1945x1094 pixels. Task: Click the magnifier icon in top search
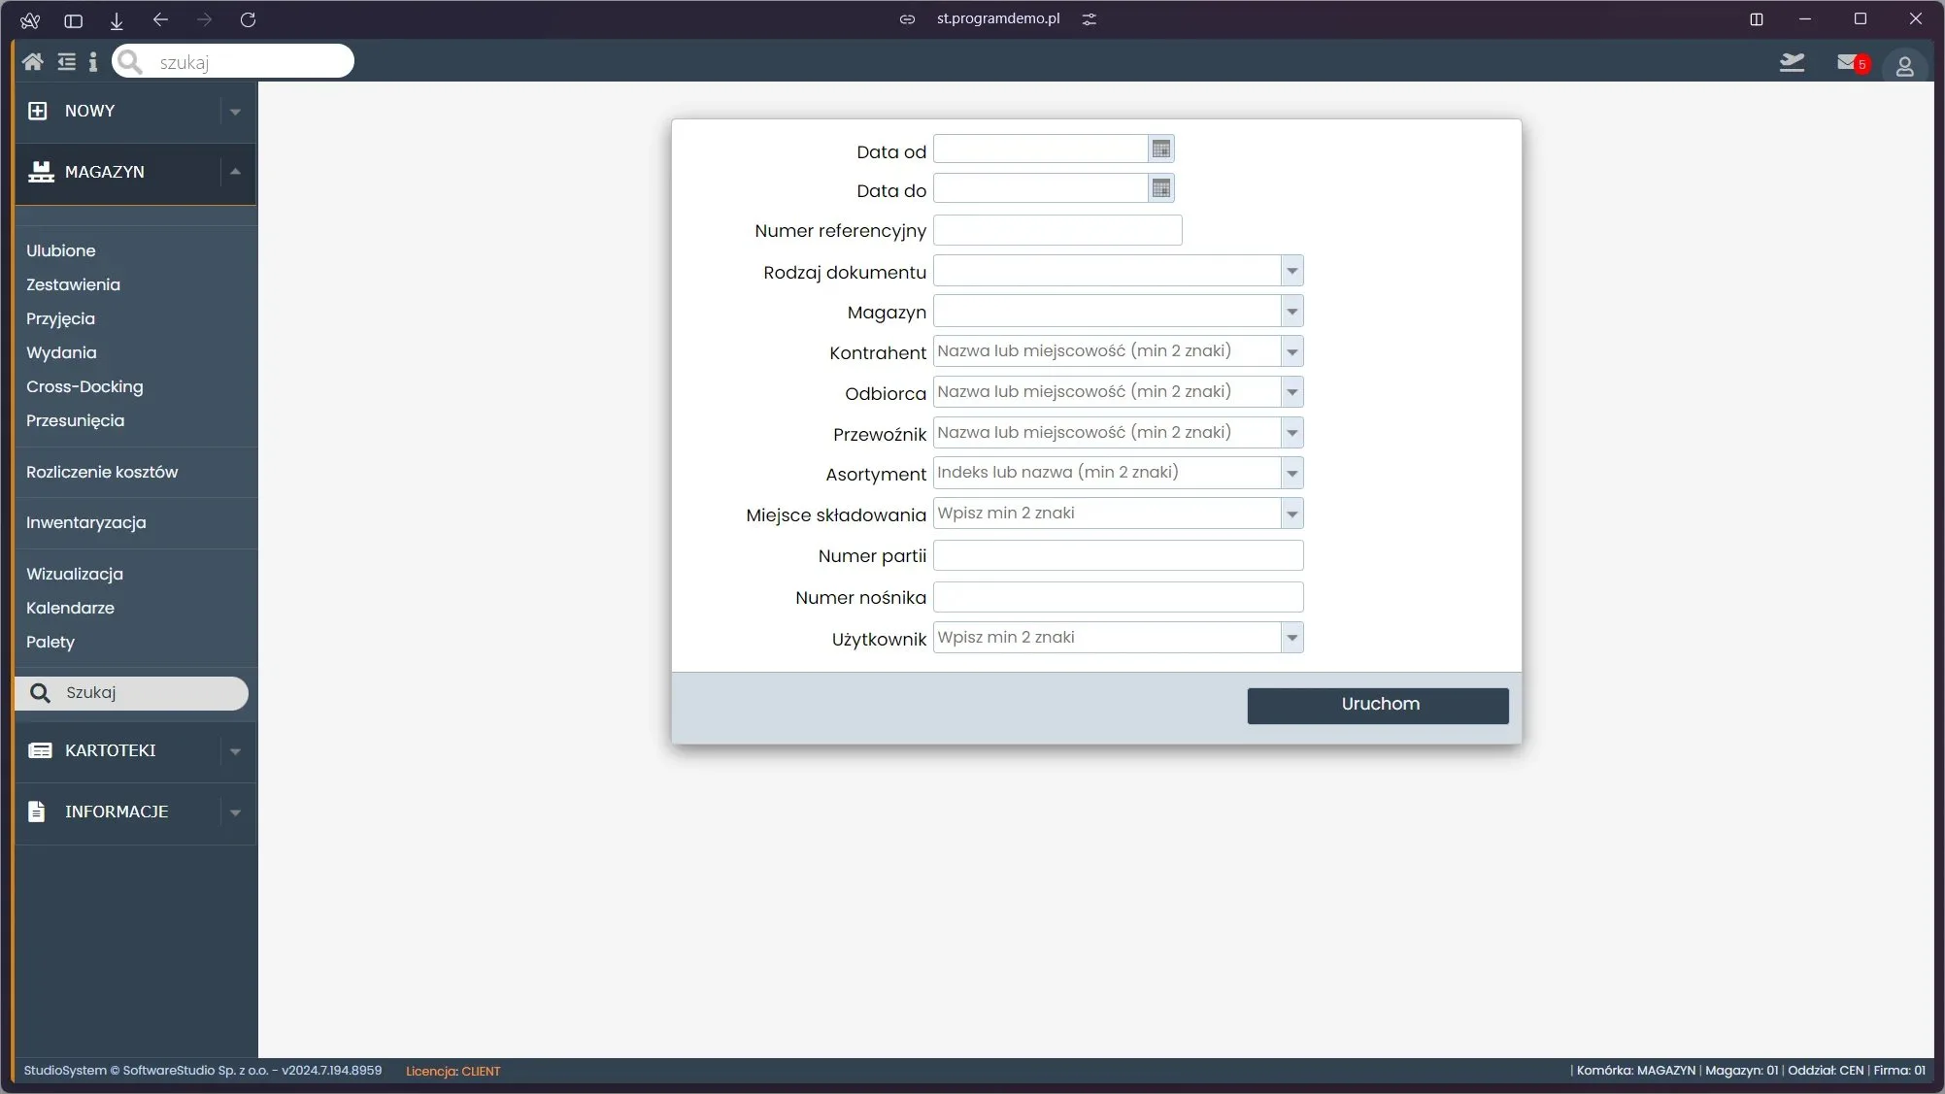coord(130,62)
